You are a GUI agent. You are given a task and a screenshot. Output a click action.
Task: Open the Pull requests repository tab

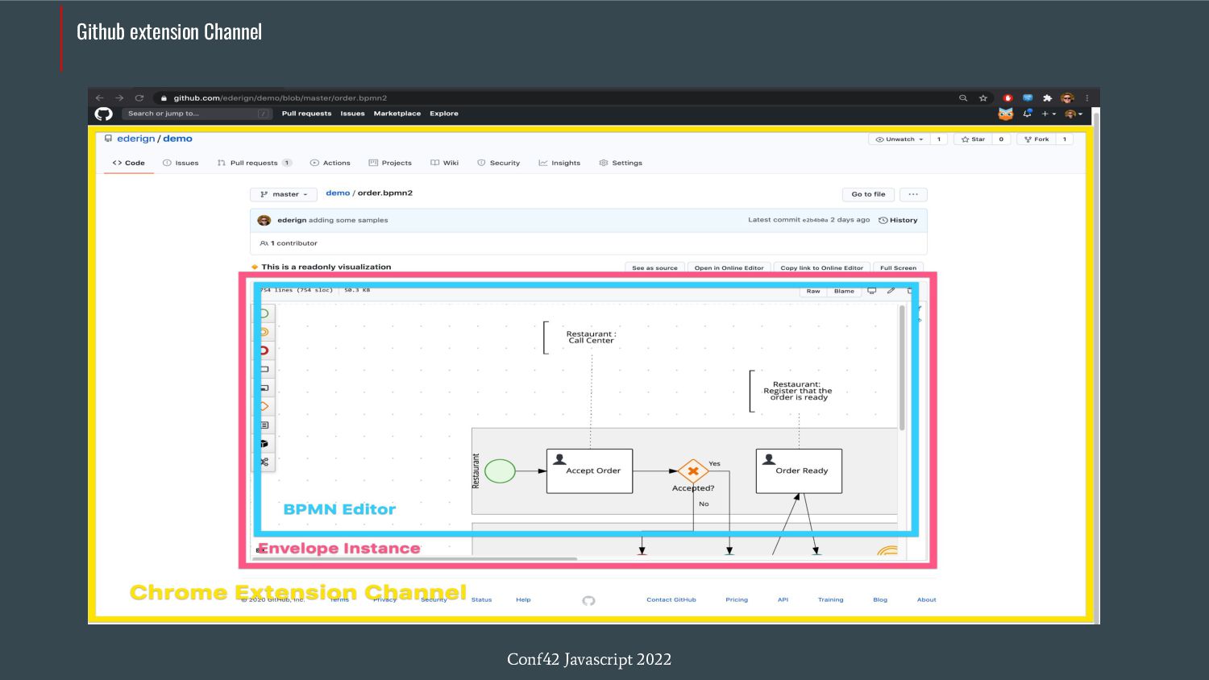[x=254, y=163]
